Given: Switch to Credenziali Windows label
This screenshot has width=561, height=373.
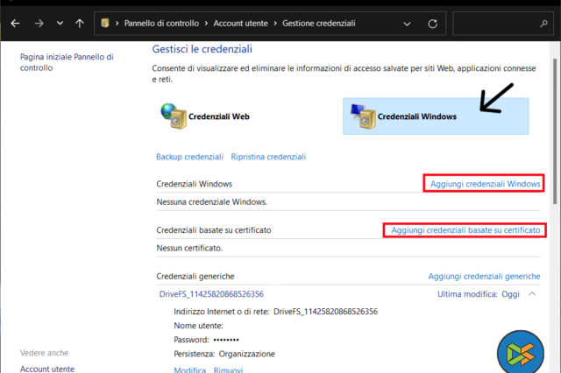Looking at the screenshot, I should tap(417, 116).
